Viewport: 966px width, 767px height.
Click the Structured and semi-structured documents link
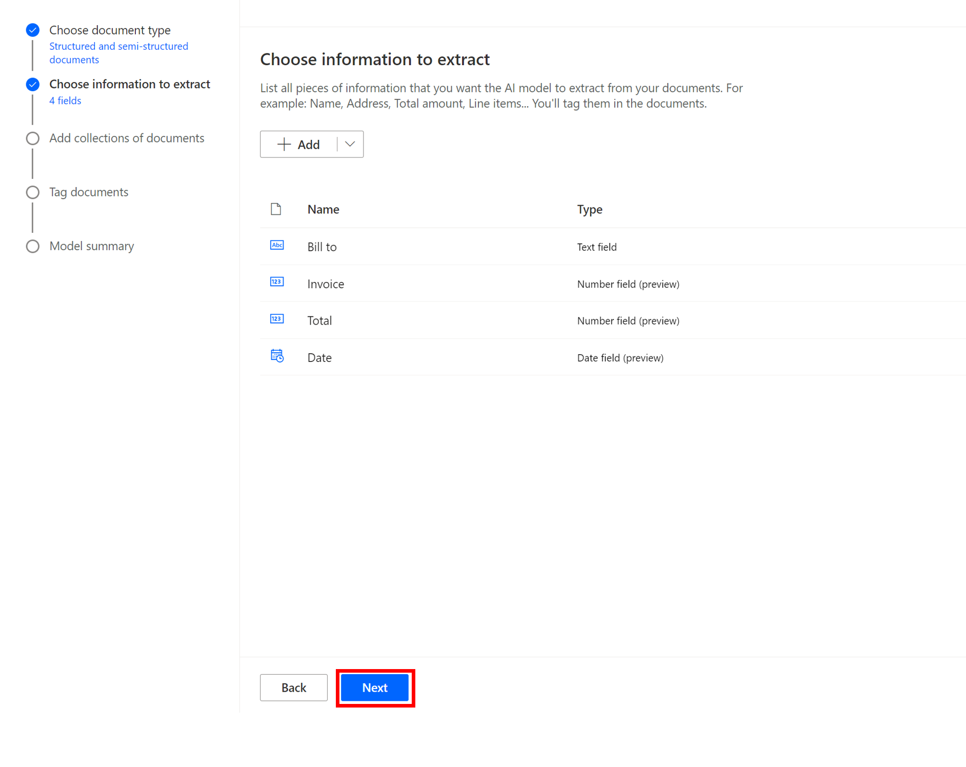[x=118, y=52]
